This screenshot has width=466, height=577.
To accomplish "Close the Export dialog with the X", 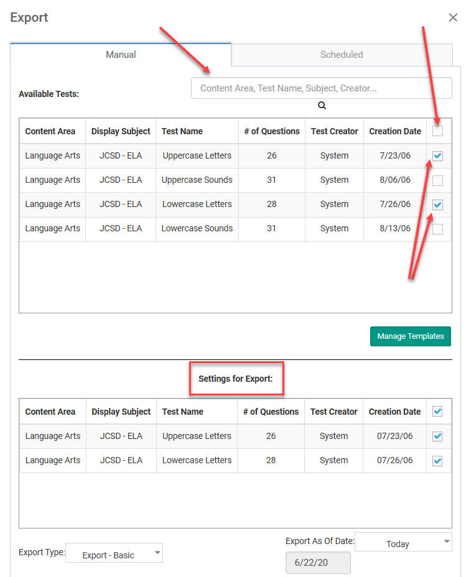I will click(x=453, y=17).
